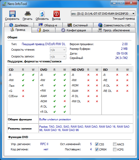
Task: Click the HD DVD -RW DL read cross
Action: pos(88,101)
